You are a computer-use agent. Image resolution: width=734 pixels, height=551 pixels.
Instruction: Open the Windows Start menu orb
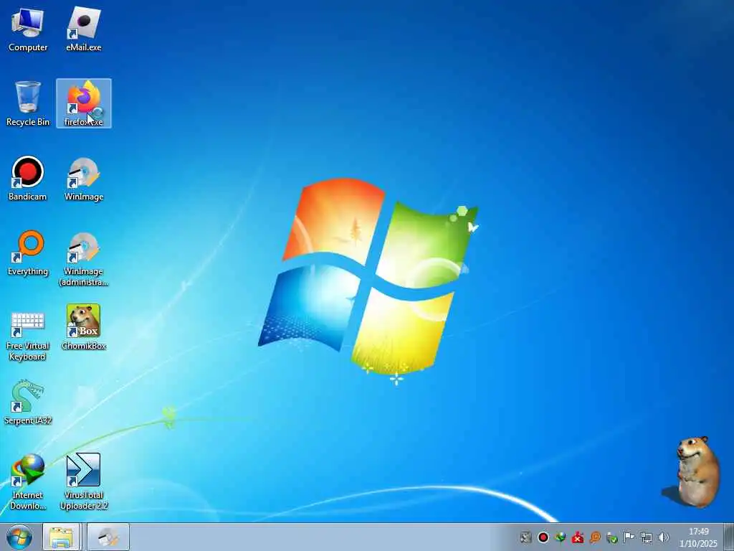pyautogui.click(x=19, y=537)
